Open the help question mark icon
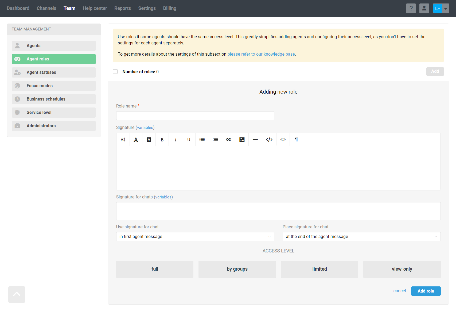This screenshot has width=456, height=311. (411, 8)
